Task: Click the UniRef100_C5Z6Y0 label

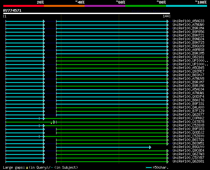Action: coord(188,136)
